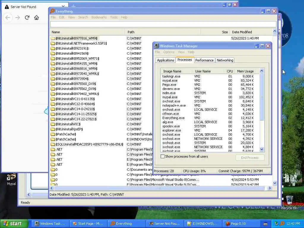Open Task Manager File menu
This screenshot has height=228, width=304.
point(157,52)
